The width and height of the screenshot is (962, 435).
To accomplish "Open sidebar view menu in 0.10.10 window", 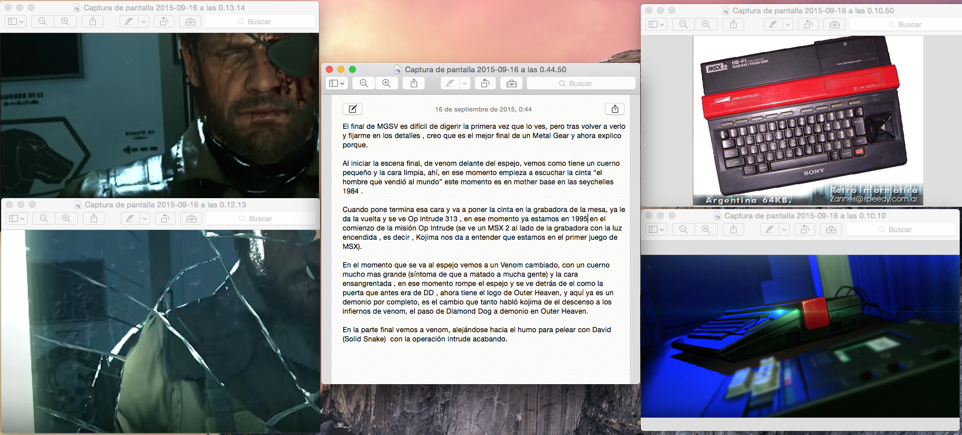I will pyautogui.click(x=656, y=229).
